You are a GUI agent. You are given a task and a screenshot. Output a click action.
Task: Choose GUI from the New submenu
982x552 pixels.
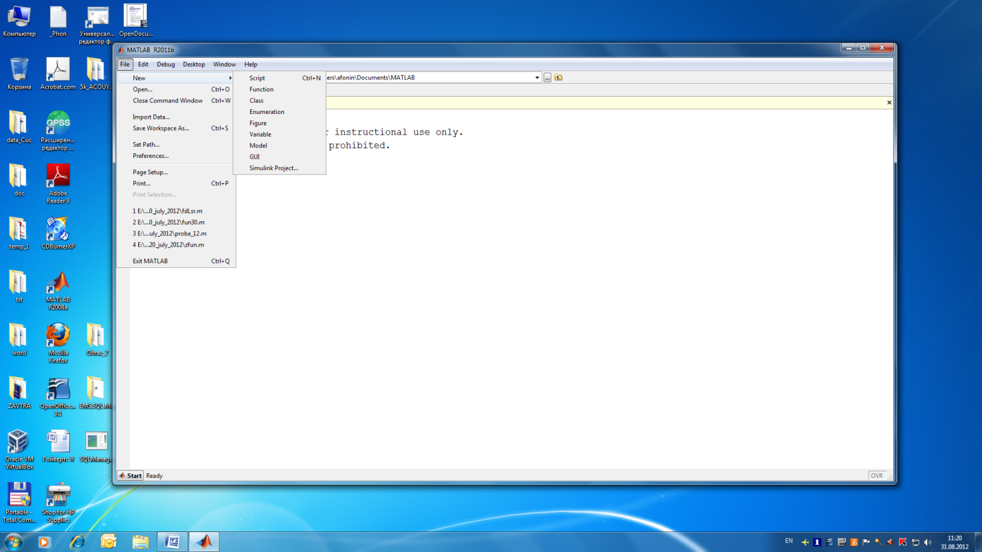click(x=279, y=157)
